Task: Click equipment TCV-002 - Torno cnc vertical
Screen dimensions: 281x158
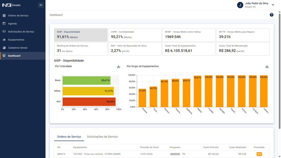Action: coord(97,154)
